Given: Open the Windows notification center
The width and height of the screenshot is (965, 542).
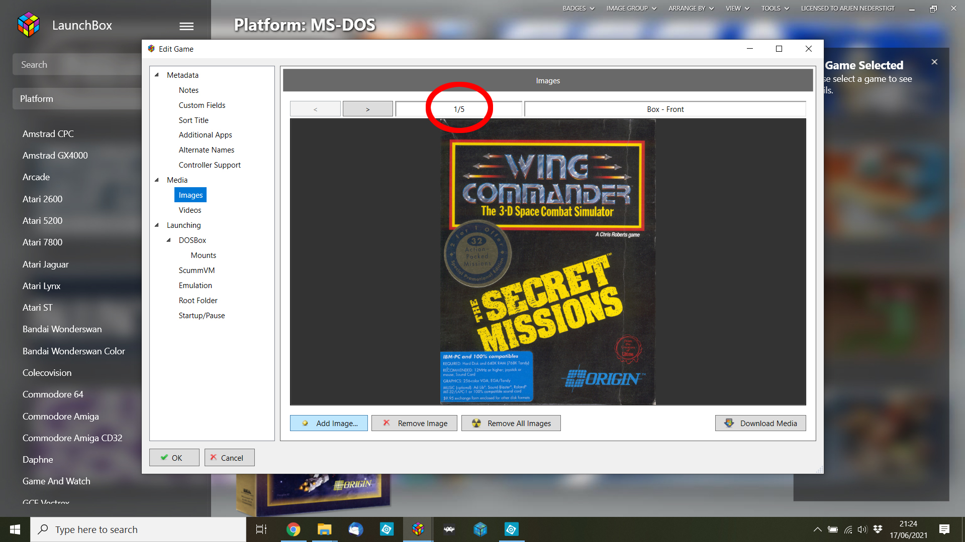Looking at the screenshot, I should [x=944, y=529].
